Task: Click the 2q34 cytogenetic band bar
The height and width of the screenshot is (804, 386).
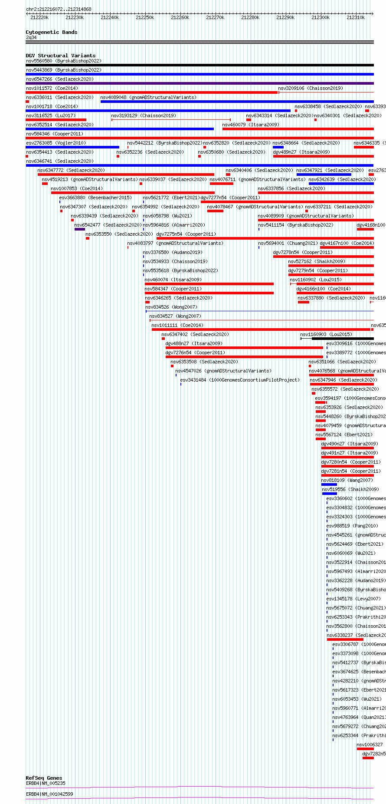Action: click(x=200, y=42)
